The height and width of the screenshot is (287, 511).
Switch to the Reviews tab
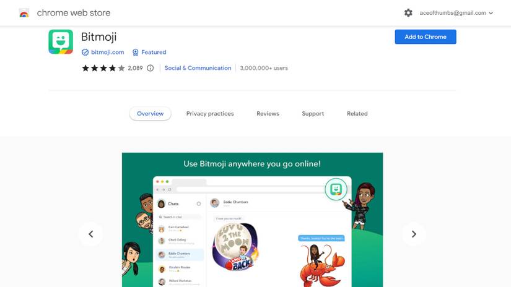(268, 114)
